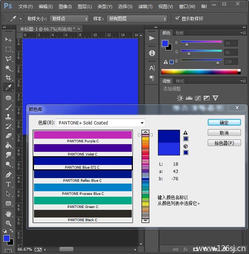Select the Eyedropper tool in toolbox
This screenshot has height=254, width=249.
click(8, 87)
